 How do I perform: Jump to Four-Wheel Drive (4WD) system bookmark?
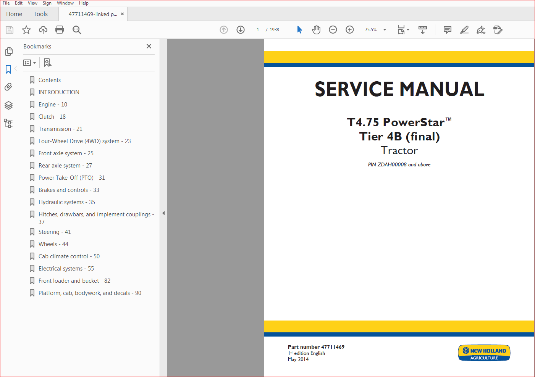[84, 141]
